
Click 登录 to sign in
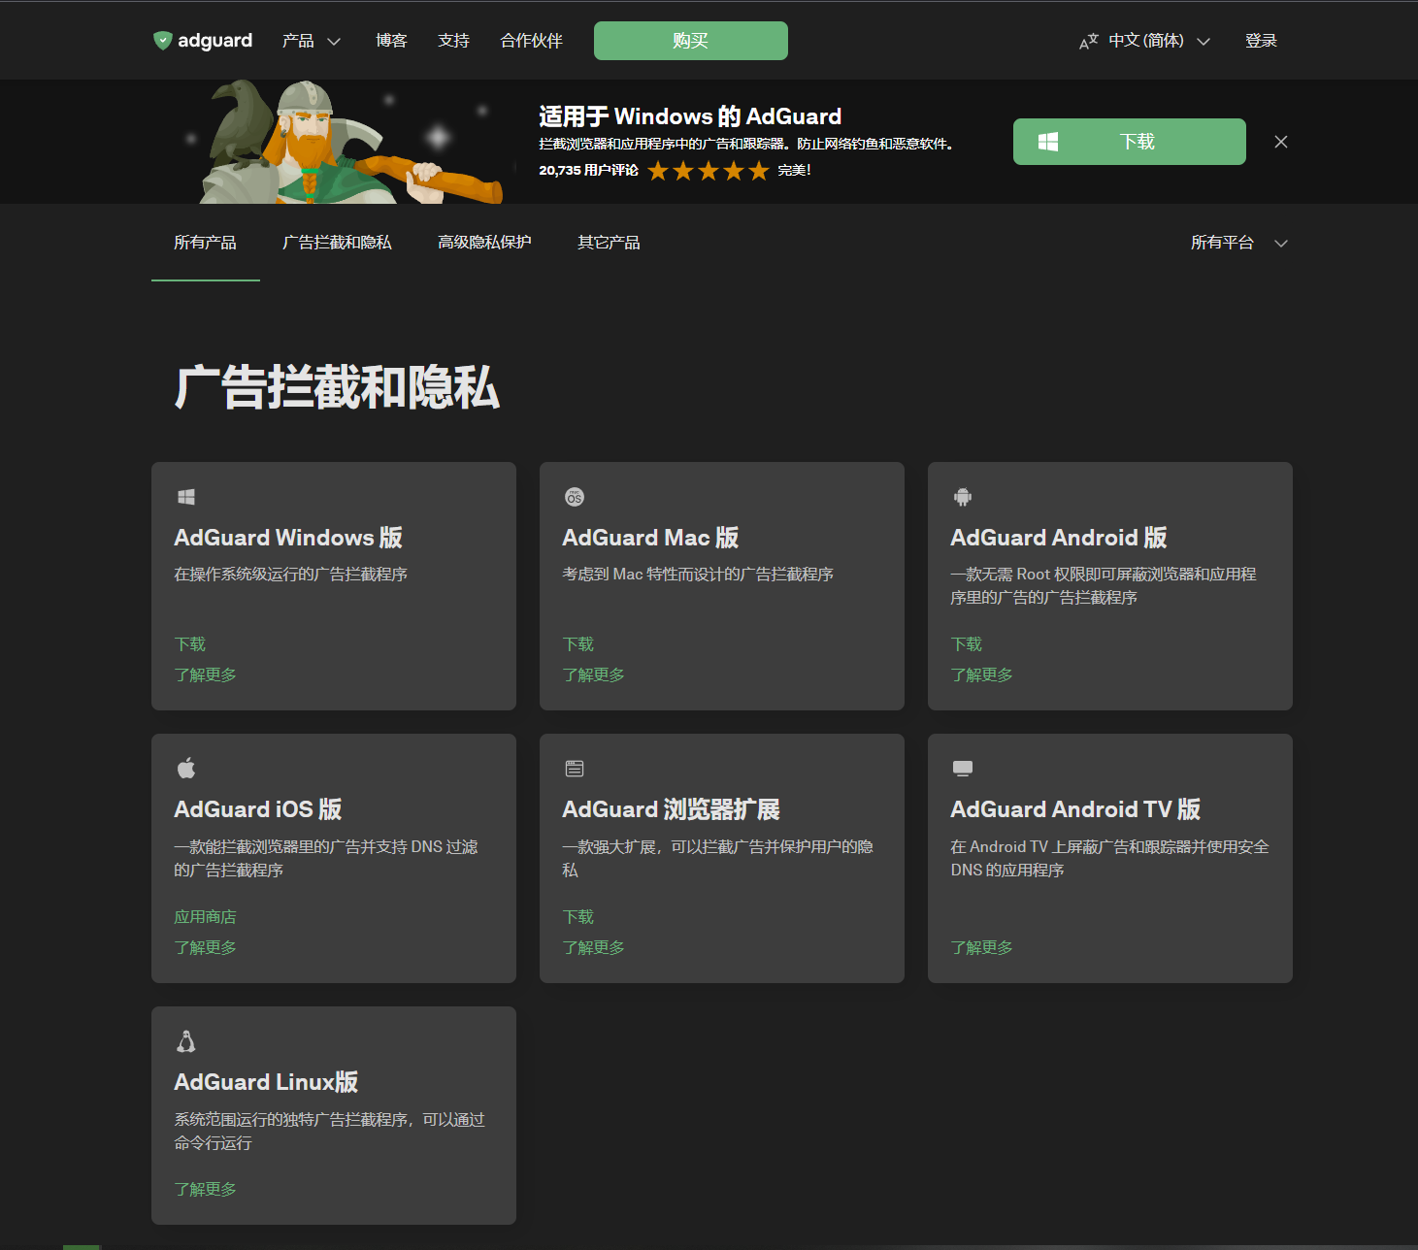click(1261, 41)
